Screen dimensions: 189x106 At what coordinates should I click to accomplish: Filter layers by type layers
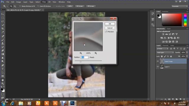[177, 49]
